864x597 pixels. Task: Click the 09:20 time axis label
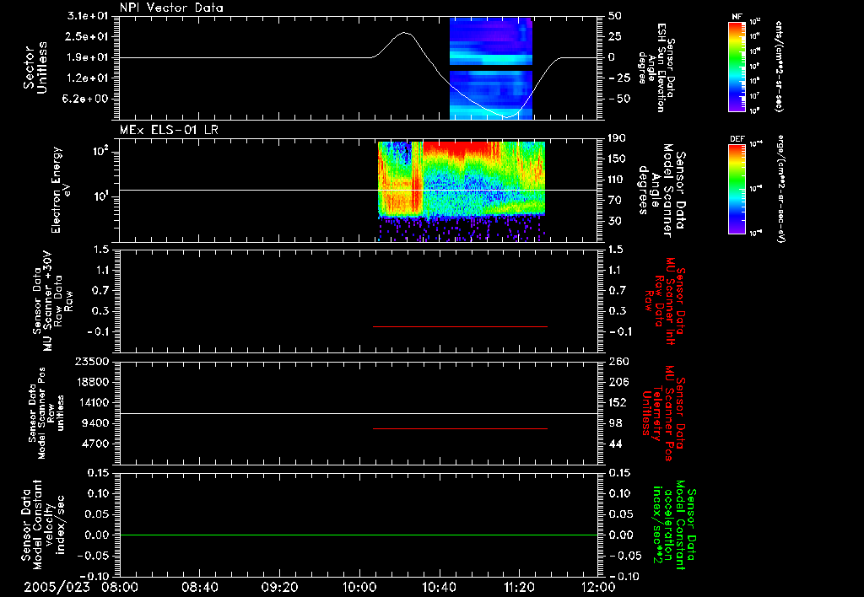[x=279, y=587]
